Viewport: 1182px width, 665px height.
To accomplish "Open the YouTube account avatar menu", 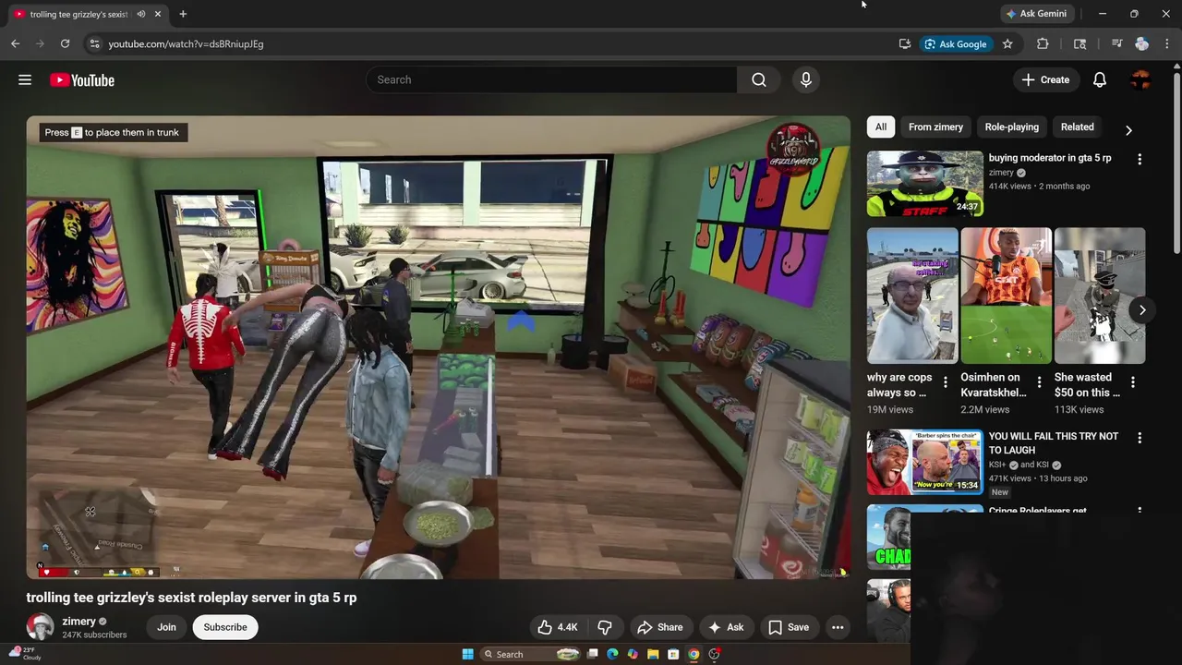I will click(x=1140, y=80).
